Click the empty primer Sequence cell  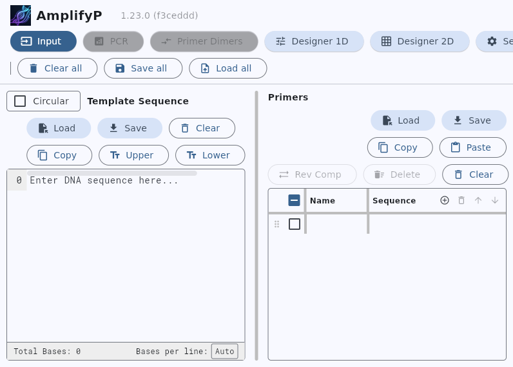[438, 224]
